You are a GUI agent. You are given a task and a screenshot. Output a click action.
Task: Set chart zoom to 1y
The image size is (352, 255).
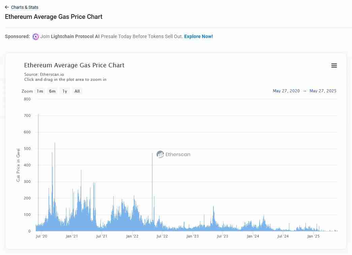(x=65, y=91)
